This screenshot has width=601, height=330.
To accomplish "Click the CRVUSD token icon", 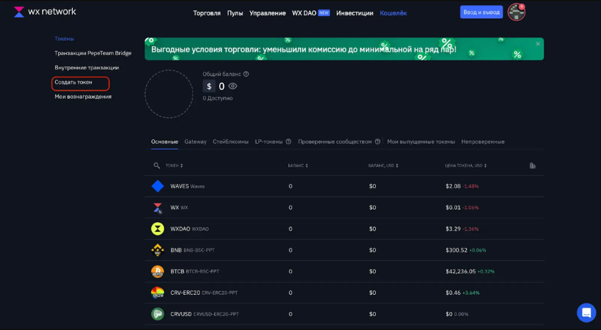I will pyautogui.click(x=157, y=314).
